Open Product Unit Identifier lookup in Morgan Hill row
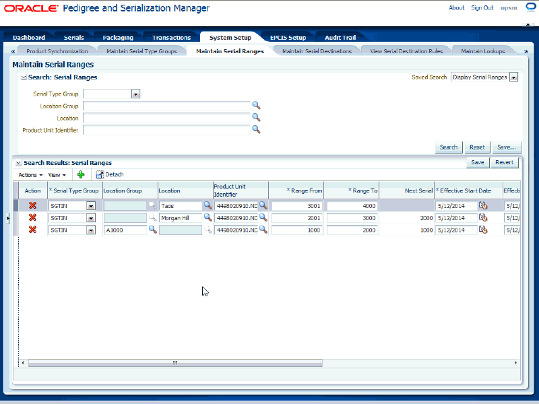Image resolution: width=539 pixels, height=404 pixels. point(263,217)
